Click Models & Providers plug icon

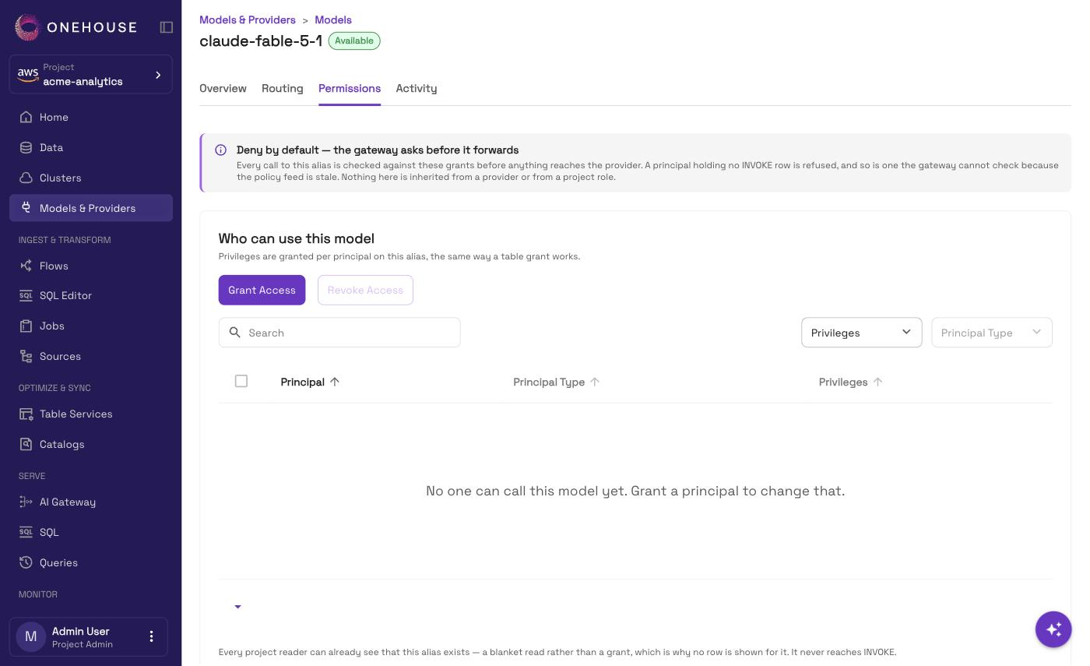pos(26,208)
